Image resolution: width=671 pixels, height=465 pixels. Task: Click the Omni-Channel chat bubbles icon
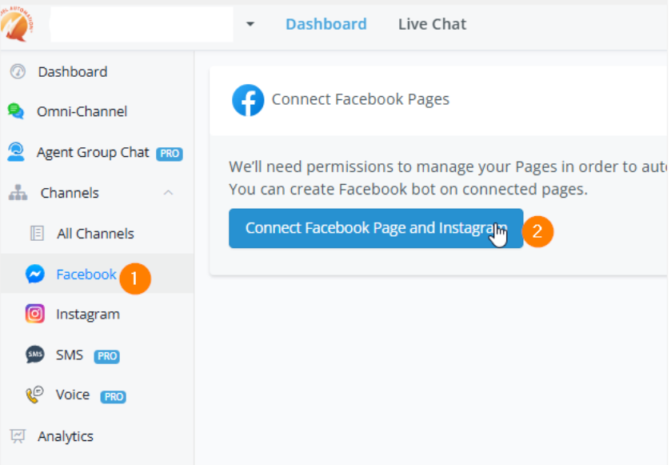[16, 111]
